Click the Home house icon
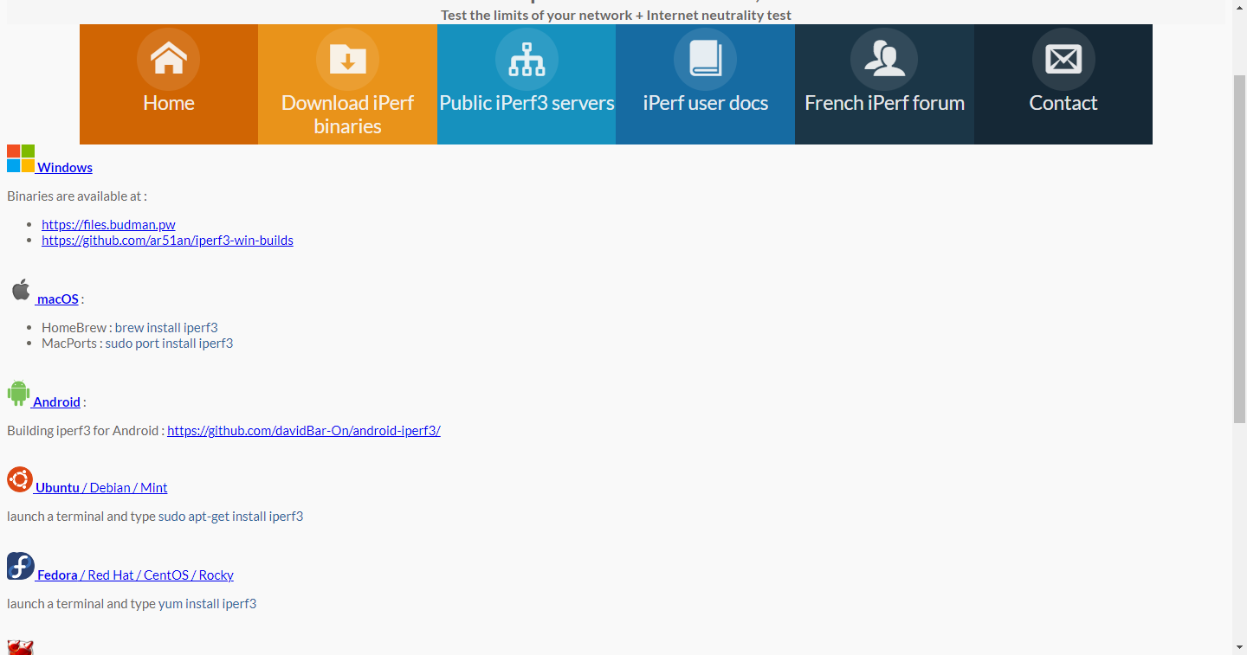1247x655 pixels. pyautogui.click(x=168, y=59)
